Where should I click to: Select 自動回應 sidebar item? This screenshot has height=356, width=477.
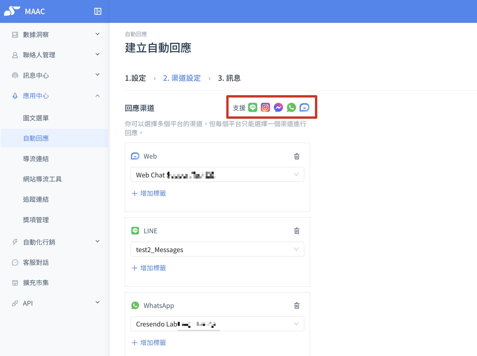54,138
